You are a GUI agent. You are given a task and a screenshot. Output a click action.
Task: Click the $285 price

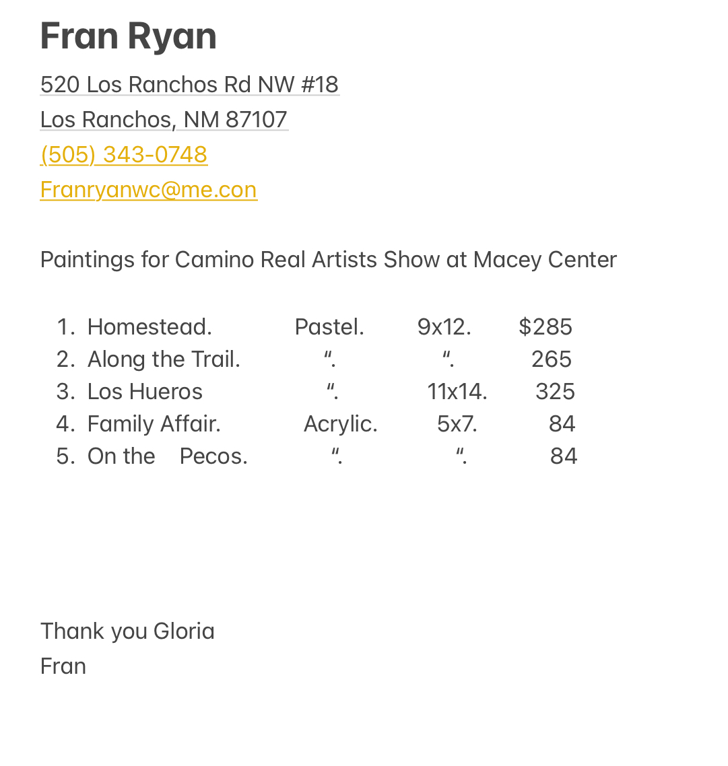545,327
